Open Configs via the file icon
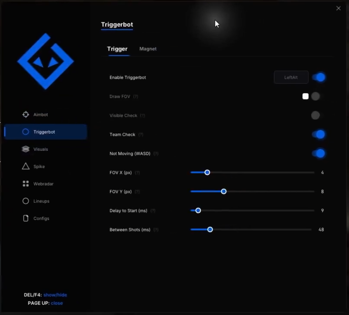This screenshot has height=315, width=349. pyautogui.click(x=26, y=218)
